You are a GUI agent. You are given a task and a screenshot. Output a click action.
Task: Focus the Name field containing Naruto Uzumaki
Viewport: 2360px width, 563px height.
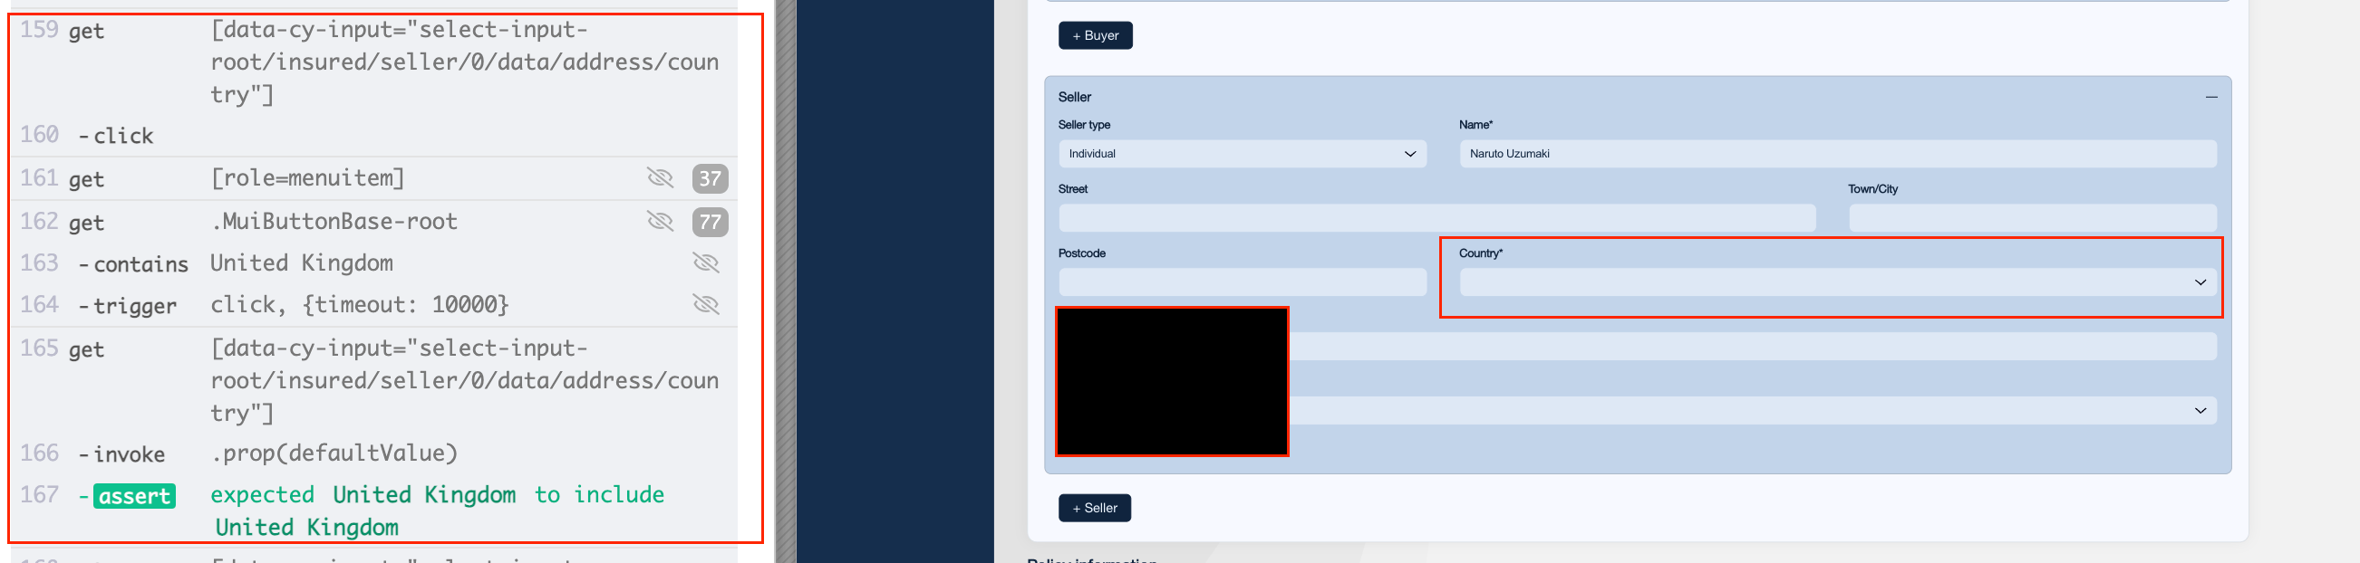tap(1838, 154)
